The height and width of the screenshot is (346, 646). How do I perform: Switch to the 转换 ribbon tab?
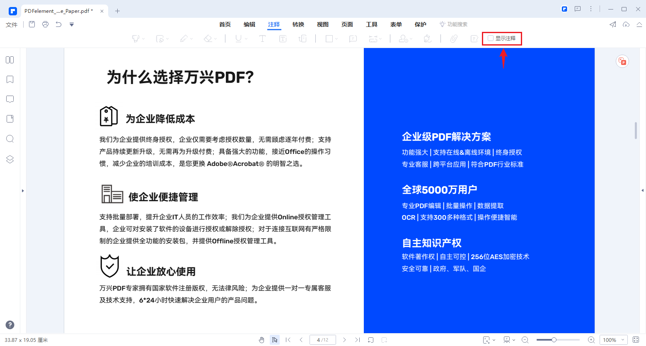click(x=298, y=24)
